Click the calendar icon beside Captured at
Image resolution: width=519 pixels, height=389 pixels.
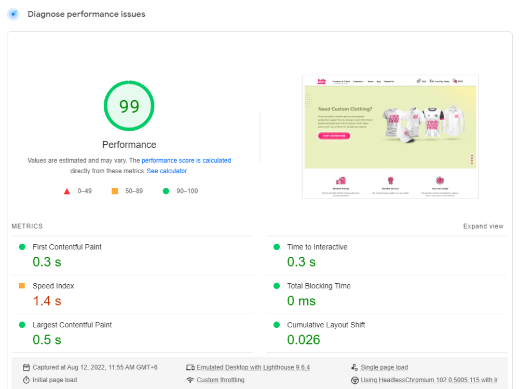26,368
